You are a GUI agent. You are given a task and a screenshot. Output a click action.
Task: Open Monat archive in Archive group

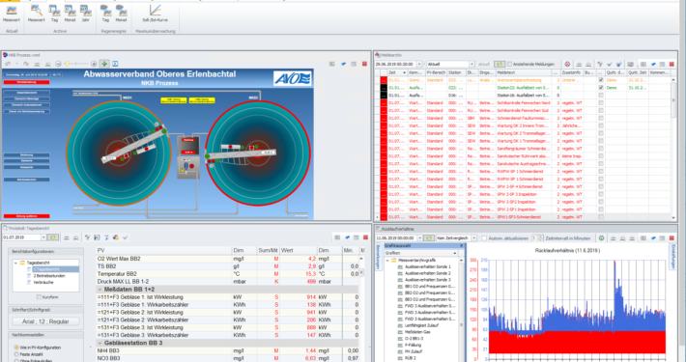coord(70,14)
